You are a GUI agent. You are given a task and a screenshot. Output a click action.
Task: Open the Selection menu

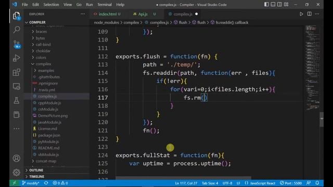pyautogui.click(x=51, y=5)
